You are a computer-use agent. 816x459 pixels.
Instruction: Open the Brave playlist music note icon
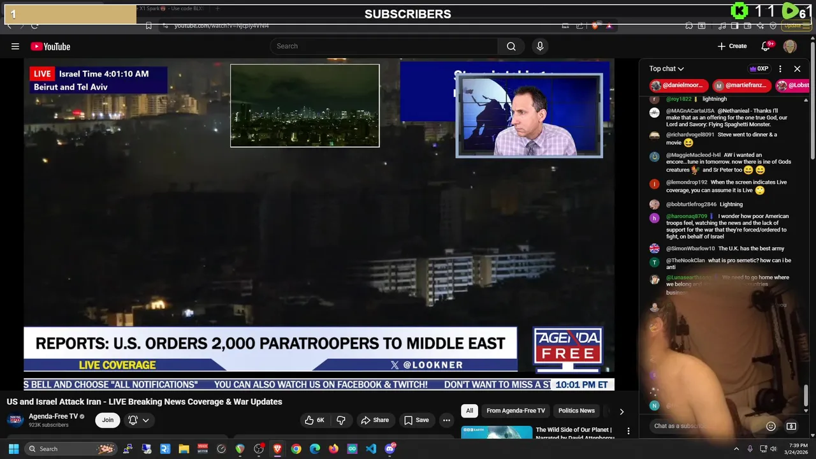coord(722,25)
